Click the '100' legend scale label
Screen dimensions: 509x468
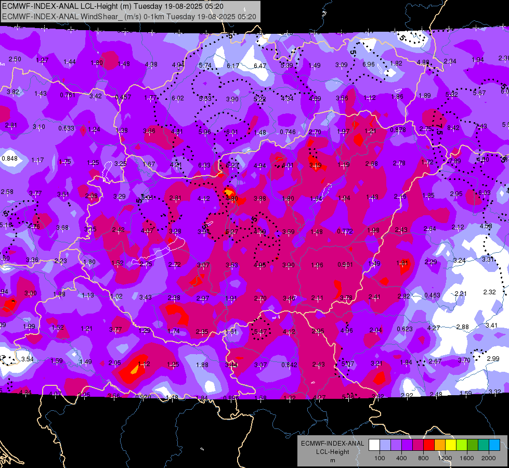[380, 458]
